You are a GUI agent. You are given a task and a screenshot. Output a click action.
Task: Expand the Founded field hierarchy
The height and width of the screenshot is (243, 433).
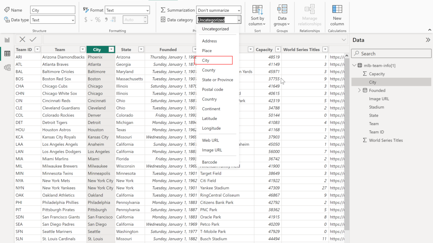pyautogui.click(x=359, y=90)
